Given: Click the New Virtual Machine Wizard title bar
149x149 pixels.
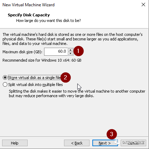Looking at the screenshot, I should pos(28,5).
